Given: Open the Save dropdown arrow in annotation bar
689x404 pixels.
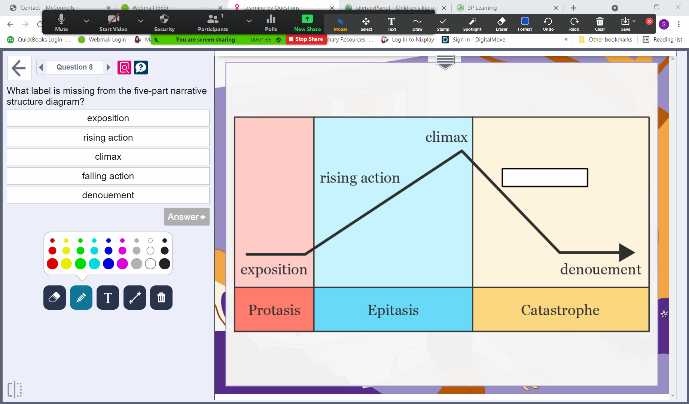Looking at the screenshot, I should 634,21.
